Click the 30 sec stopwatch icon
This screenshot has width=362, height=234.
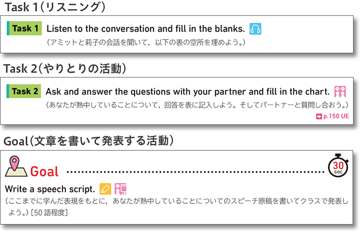tap(338, 167)
